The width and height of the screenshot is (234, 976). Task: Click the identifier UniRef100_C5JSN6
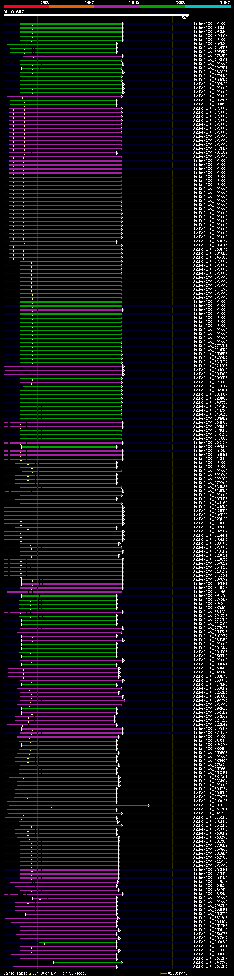click(x=210, y=451)
